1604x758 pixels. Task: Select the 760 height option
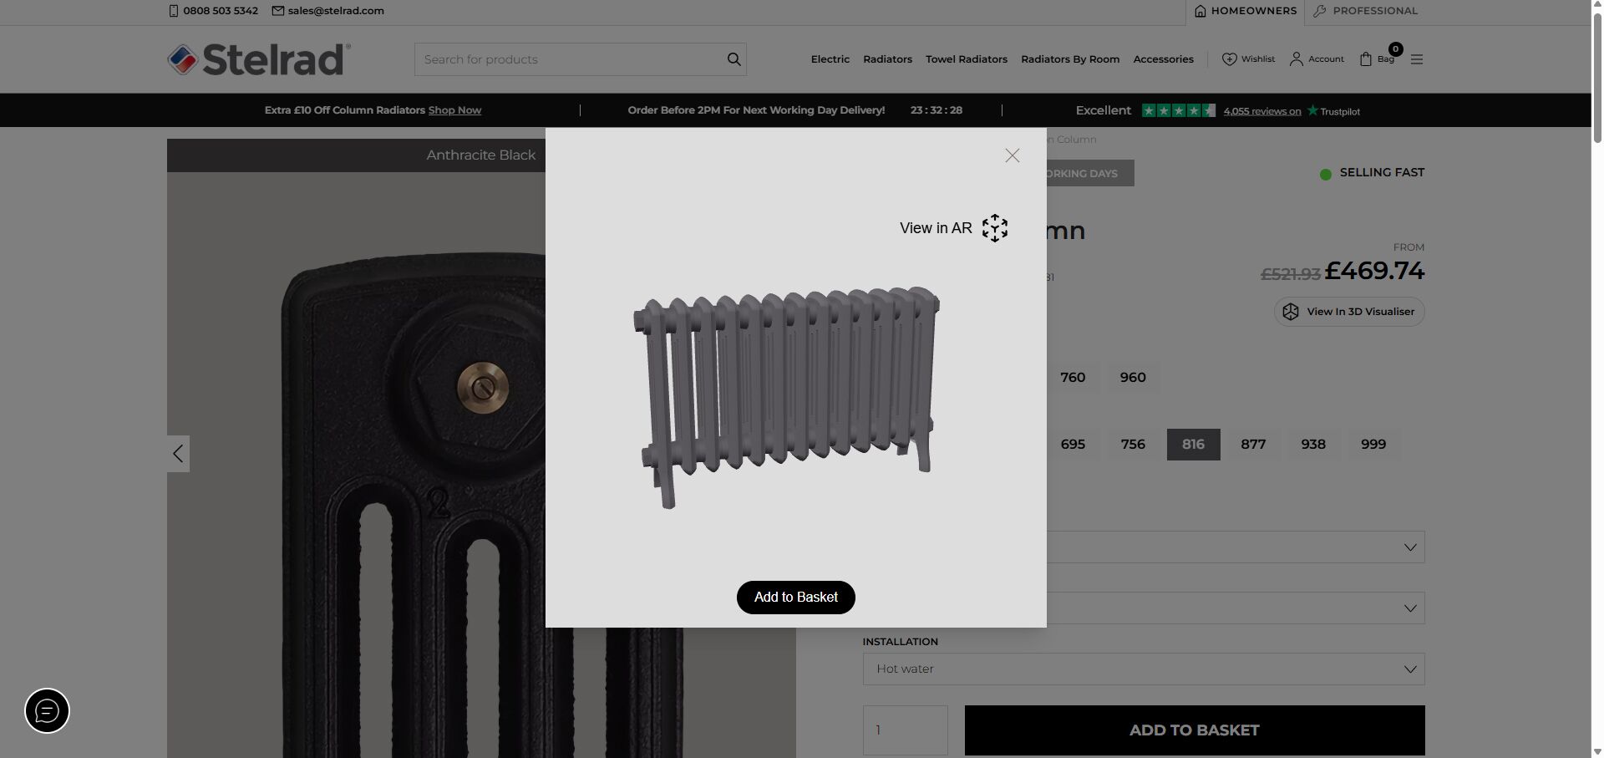(x=1072, y=378)
